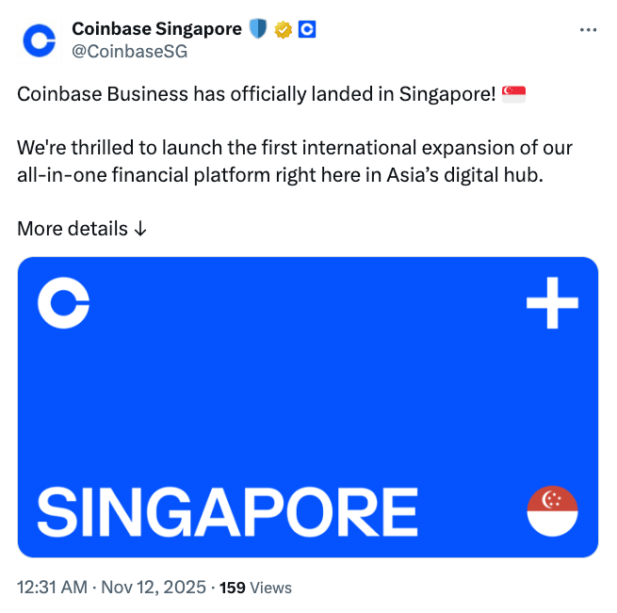Viewport: 617px width, 613px height.
Task: Click the large SINGAPORE word in the image
Action: [227, 511]
